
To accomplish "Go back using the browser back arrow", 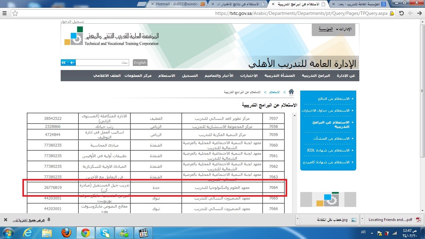I will (x=419, y=13).
